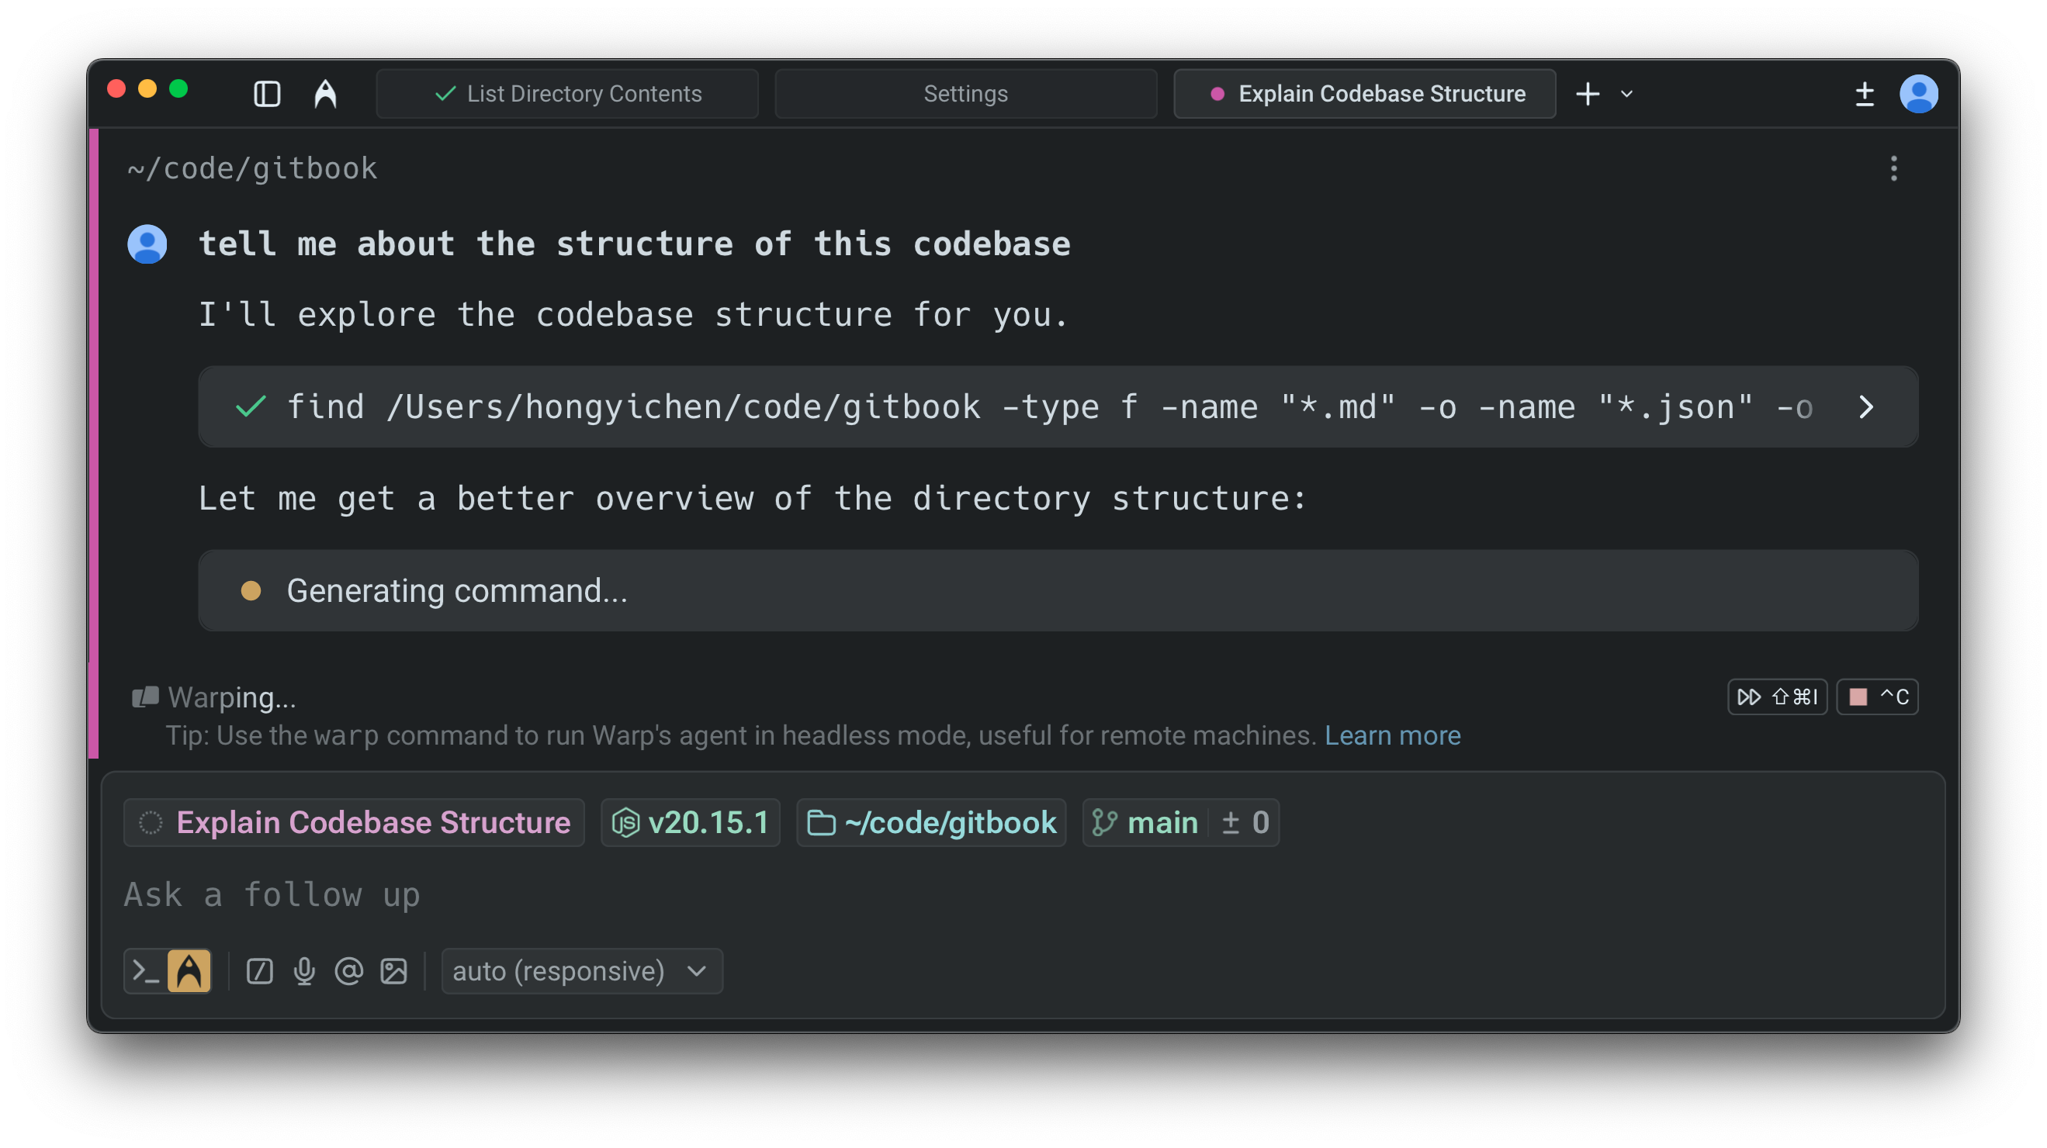The width and height of the screenshot is (2047, 1148).
Task: Click the Warp agent logo icon in title bar
Action: 325,94
